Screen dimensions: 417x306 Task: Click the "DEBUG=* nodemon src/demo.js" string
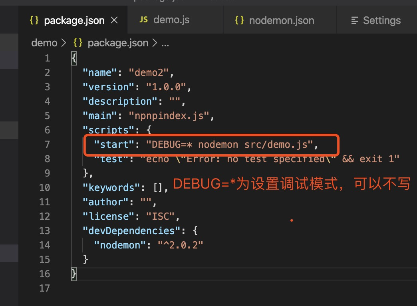[x=230, y=145]
